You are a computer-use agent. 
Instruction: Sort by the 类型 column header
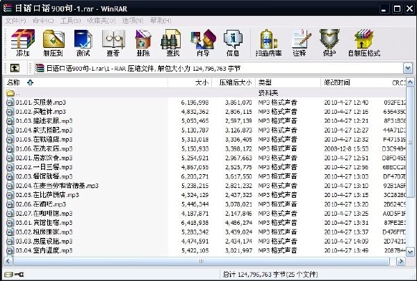[288, 83]
